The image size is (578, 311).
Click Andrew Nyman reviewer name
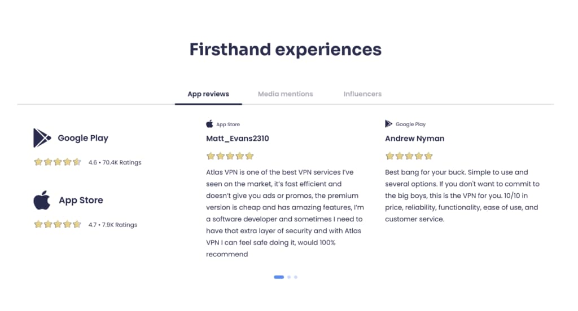pos(415,139)
